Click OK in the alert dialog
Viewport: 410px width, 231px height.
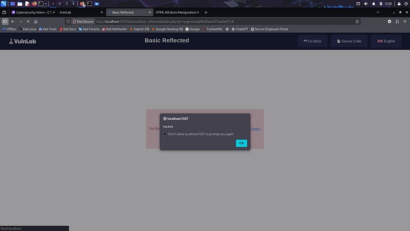(x=241, y=143)
